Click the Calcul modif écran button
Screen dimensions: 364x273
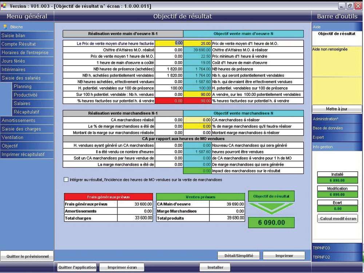coord(337,219)
